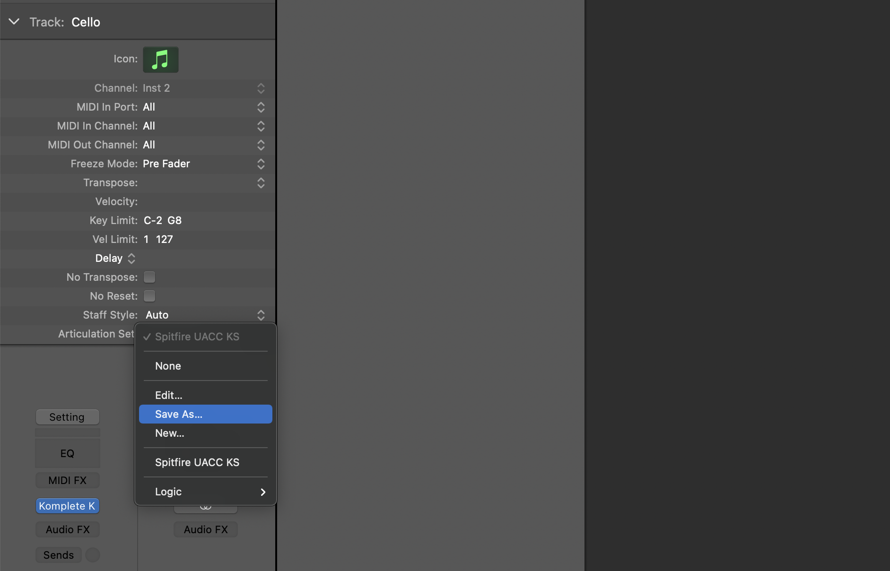Viewport: 890px width, 571px height.
Task: Click the Vel Limit value 127
Action: coord(164,240)
